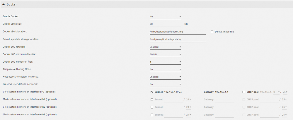Open the eth2 subnet mask dropdown

pyautogui.click(x=188, y=107)
